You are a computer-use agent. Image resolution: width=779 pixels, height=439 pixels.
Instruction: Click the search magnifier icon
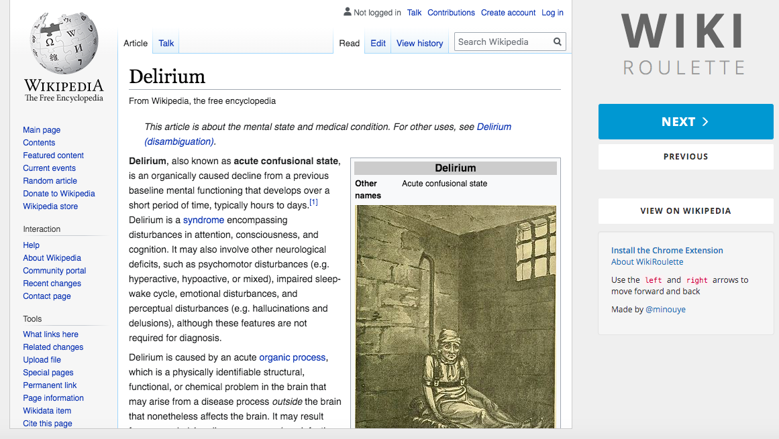(557, 42)
